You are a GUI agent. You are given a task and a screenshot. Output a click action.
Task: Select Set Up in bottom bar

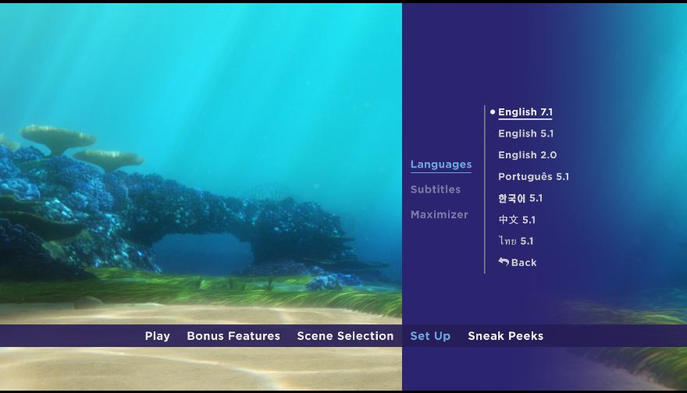(x=430, y=336)
